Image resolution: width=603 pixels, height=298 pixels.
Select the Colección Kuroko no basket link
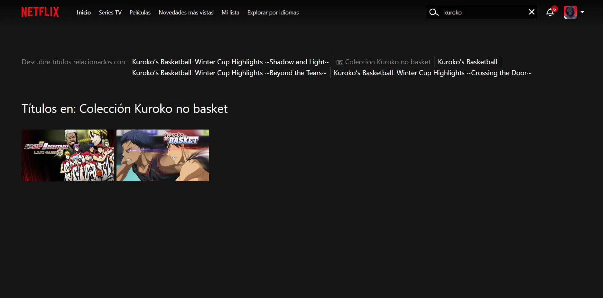tap(387, 62)
